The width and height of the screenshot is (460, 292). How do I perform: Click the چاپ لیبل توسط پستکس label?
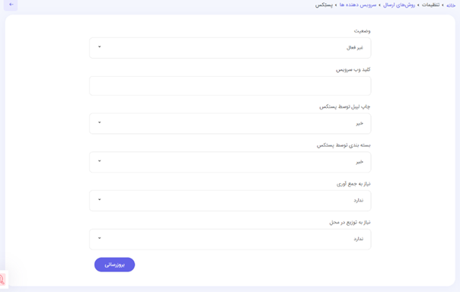click(x=345, y=107)
